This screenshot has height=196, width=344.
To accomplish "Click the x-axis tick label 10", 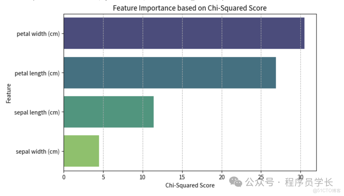I will (143, 177).
